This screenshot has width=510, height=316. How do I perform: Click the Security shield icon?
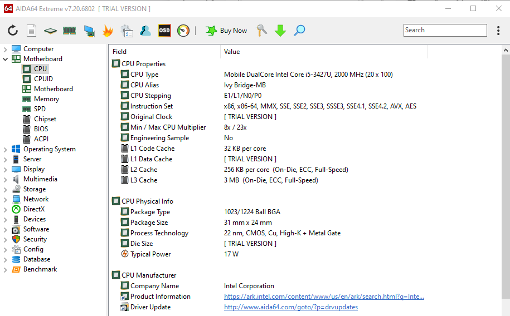pos(16,239)
